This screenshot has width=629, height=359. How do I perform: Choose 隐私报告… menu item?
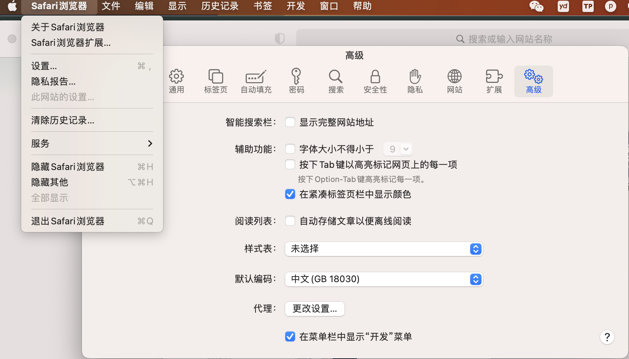point(92,81)
